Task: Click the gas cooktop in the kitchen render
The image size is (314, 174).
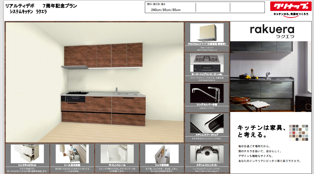Action: tap(77, 93)
